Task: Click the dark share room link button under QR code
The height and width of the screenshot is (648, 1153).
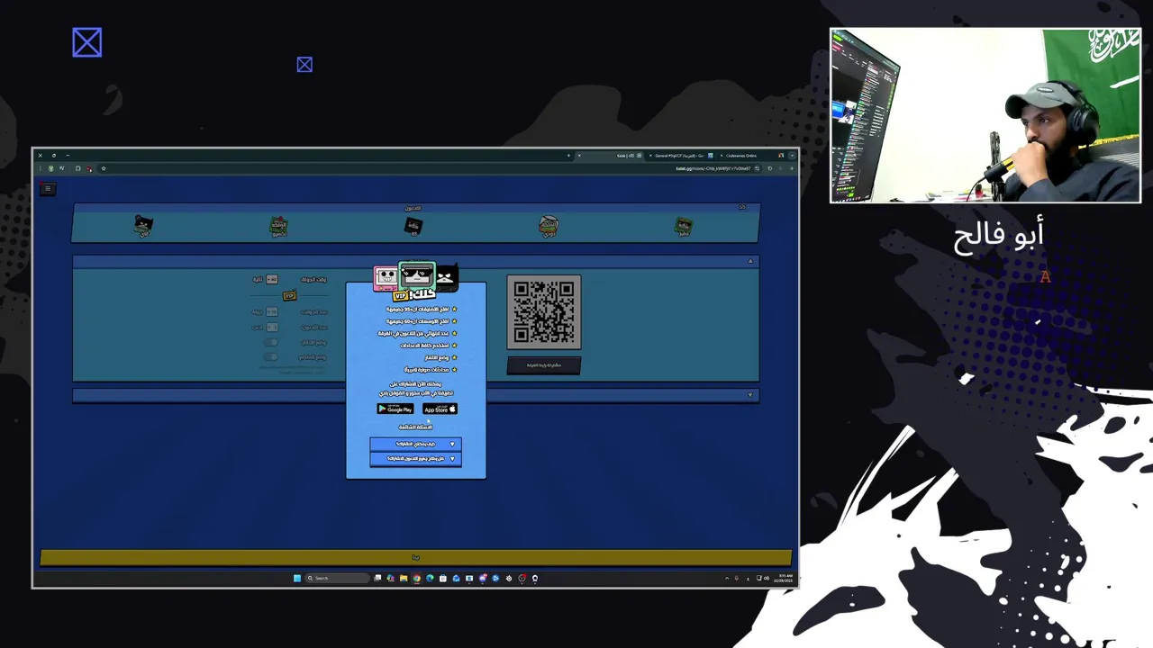Action: point(544,364)
